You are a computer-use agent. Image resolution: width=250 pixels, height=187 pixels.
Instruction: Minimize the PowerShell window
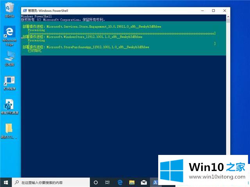point(202,11)
